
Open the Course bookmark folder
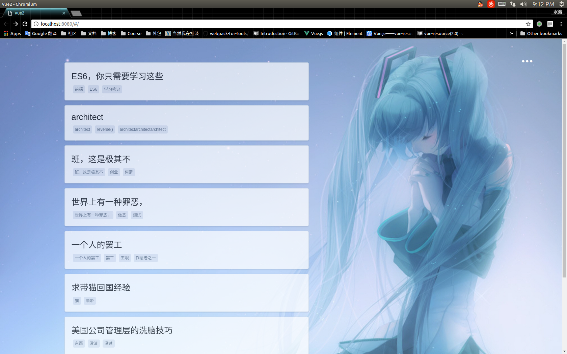point(131,33)
